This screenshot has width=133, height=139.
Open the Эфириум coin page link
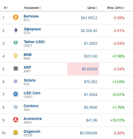[32, 29]
